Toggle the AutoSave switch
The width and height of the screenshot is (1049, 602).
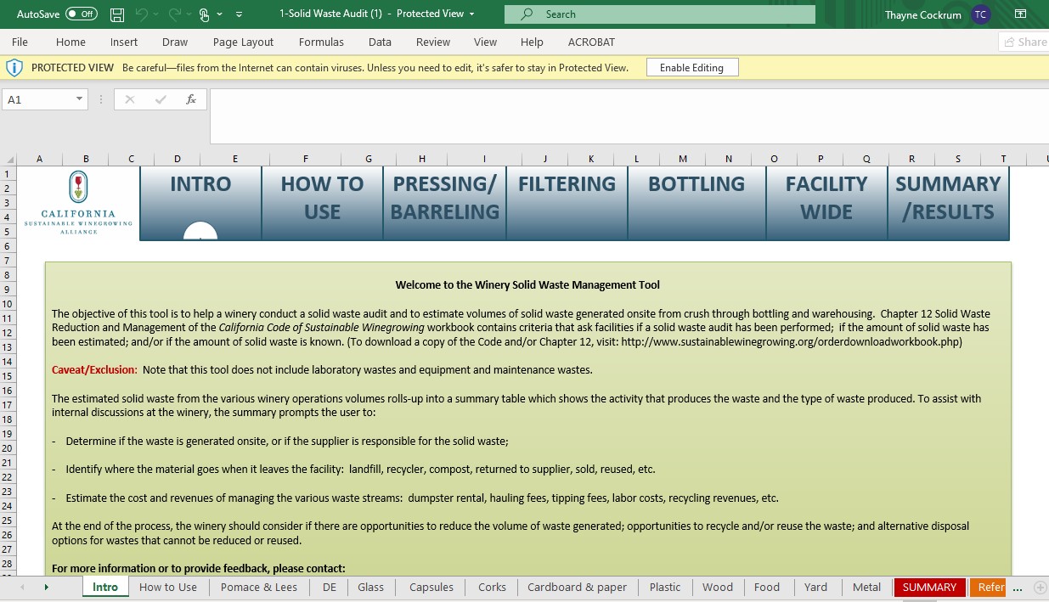pyautogui.click(x=81, y=14)
